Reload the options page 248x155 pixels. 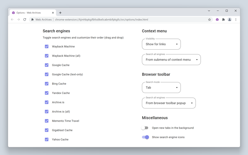click(25, 19)
